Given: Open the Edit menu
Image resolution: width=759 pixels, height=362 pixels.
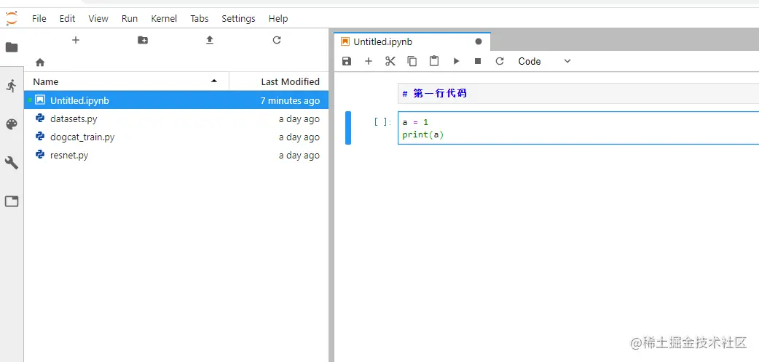Looking at the screenshot, I should coord(67,18).
